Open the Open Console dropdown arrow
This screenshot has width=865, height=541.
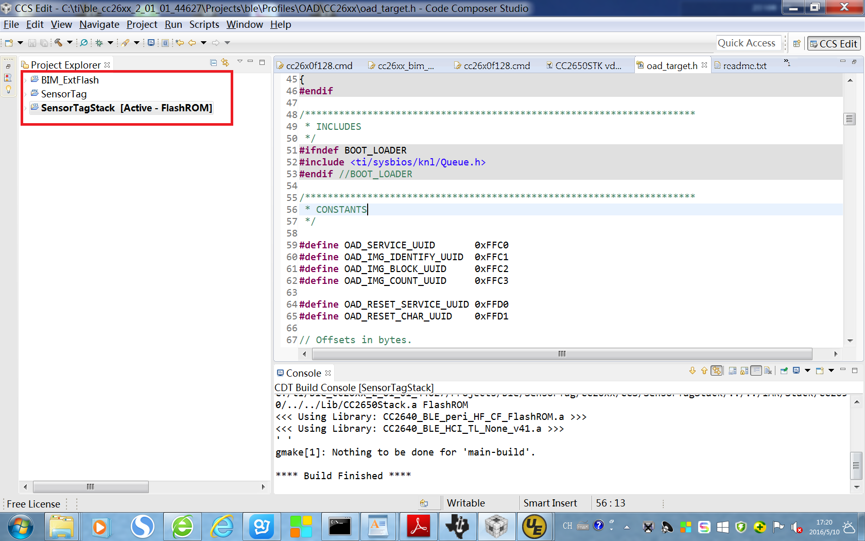pyautogui.click(x=831, y=370)
